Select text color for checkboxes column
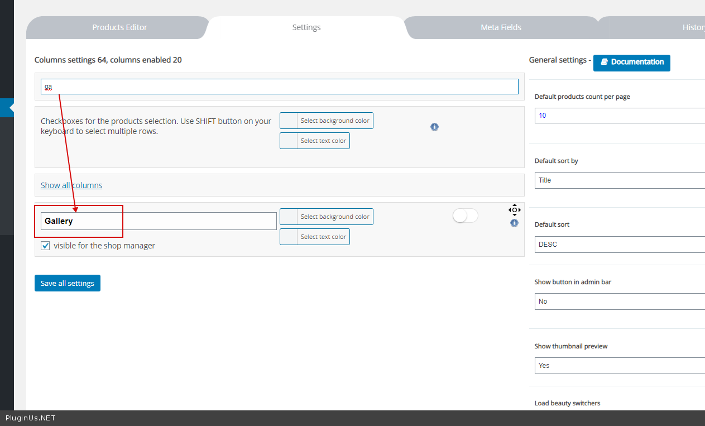The height and width of the screenshot is (426, 705). 315,141
